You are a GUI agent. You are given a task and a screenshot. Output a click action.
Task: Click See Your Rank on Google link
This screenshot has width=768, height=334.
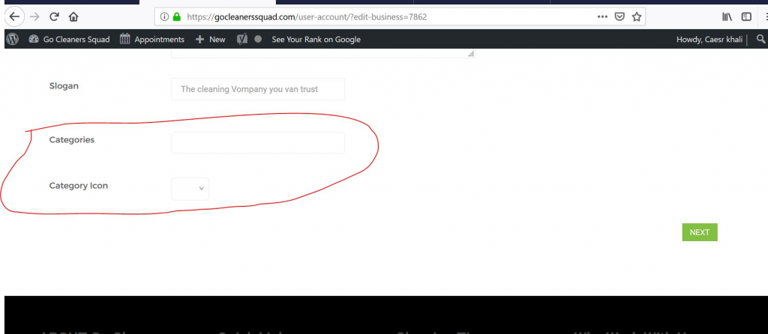tap(316, 39)
